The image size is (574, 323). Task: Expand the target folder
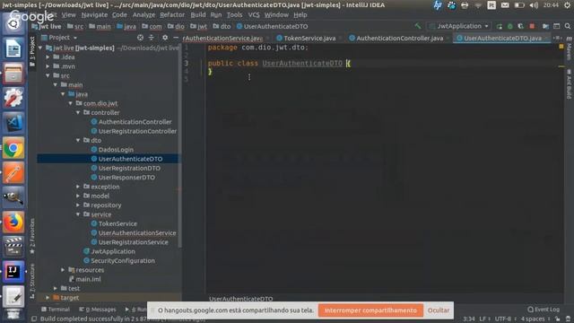48,297
